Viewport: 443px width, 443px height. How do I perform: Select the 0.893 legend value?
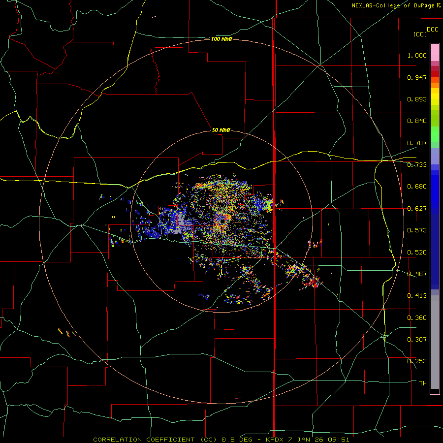coord(417,99)
